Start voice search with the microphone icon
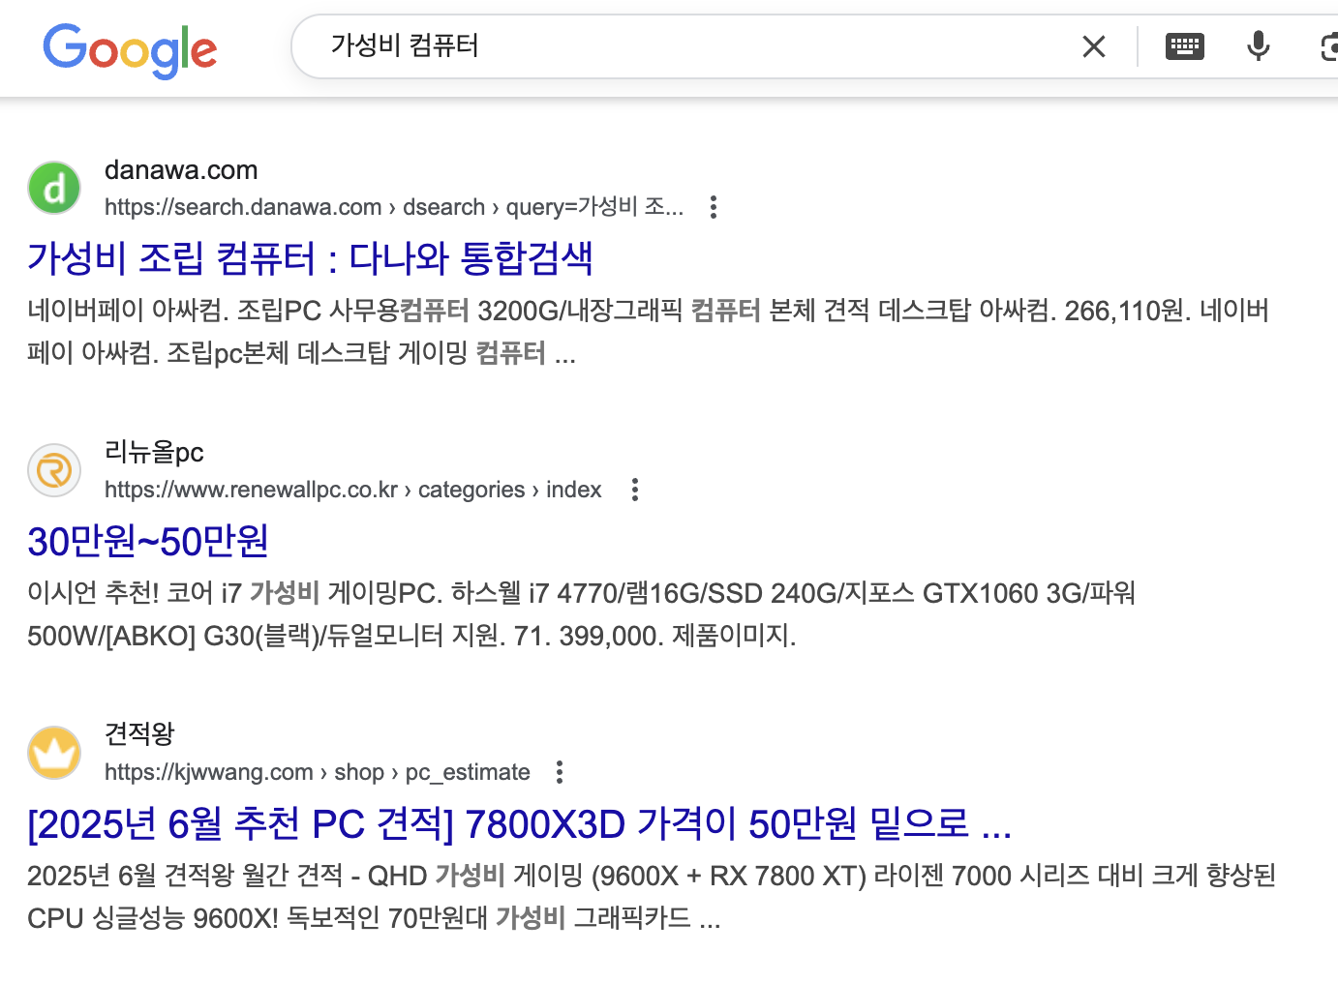 [x=1258, y=46]
